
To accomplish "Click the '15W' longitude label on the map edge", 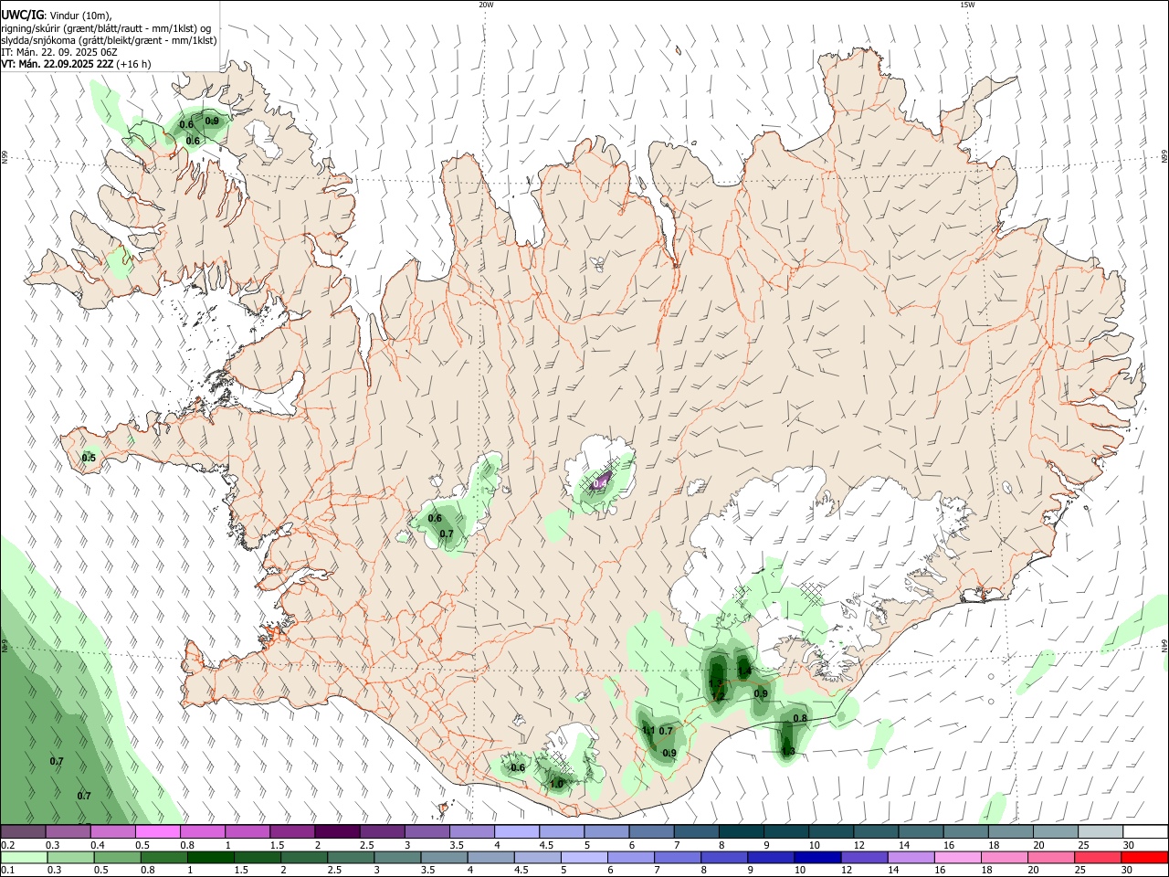I will coord(967,5).
